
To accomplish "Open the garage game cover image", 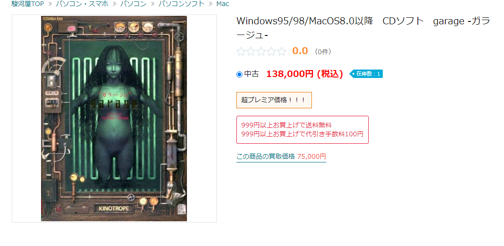I will pos(114,119).
